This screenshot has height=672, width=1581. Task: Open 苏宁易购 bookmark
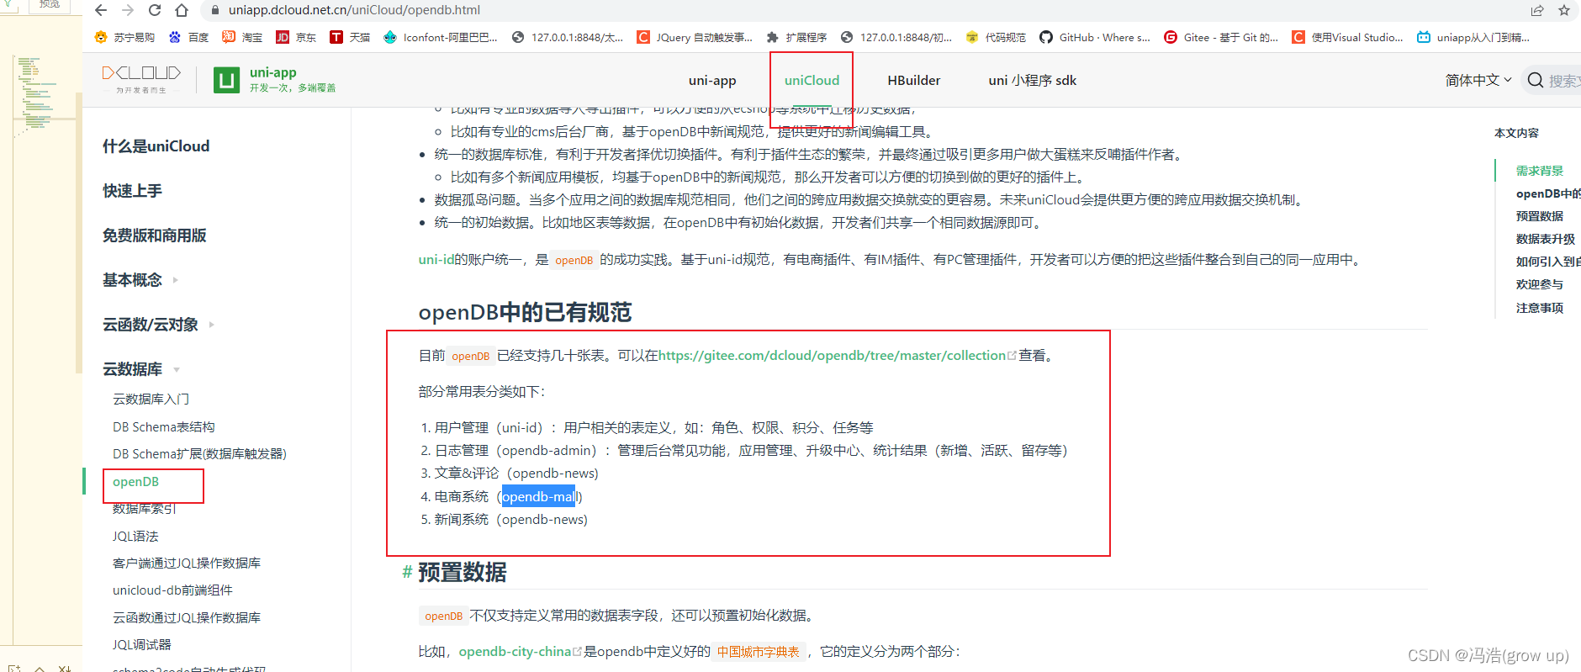click(x=124, y=37)
